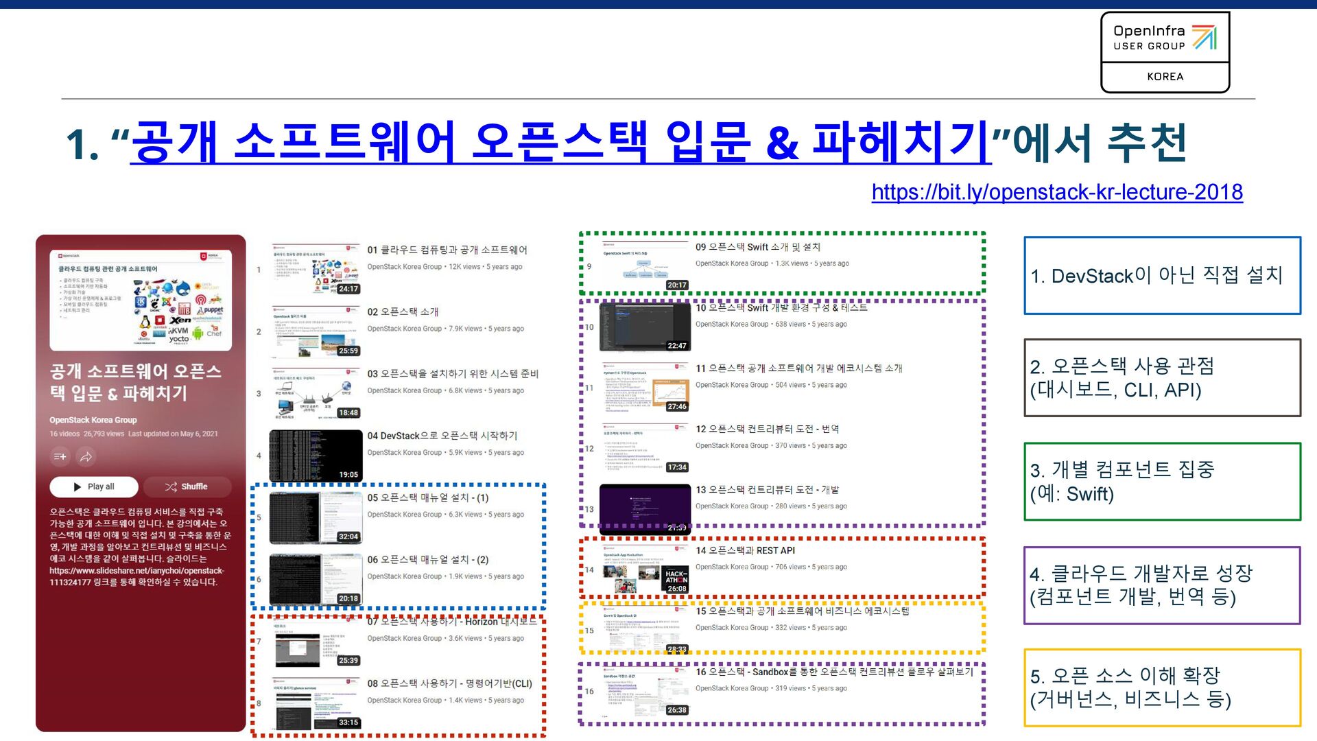Click the OpenInfra User Group Korea logo
The image size is (1317, 741).
click(x=1165, y=52)
